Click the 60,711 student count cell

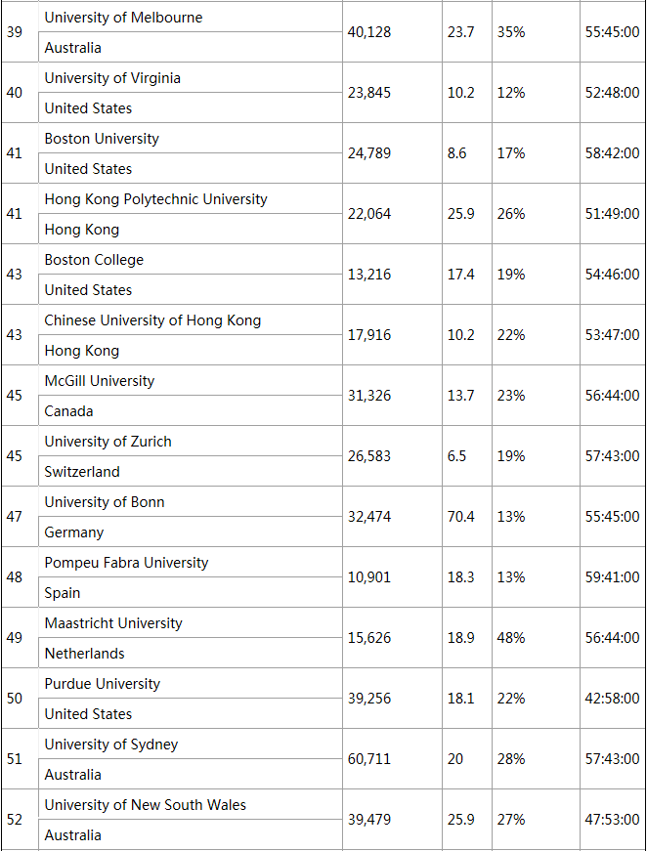tap(368, 759)
